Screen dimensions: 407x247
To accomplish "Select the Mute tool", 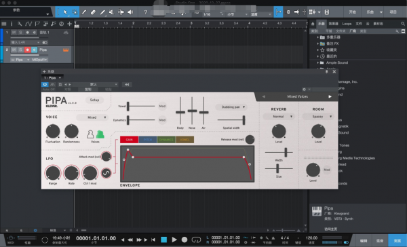I will coord(111,12).
